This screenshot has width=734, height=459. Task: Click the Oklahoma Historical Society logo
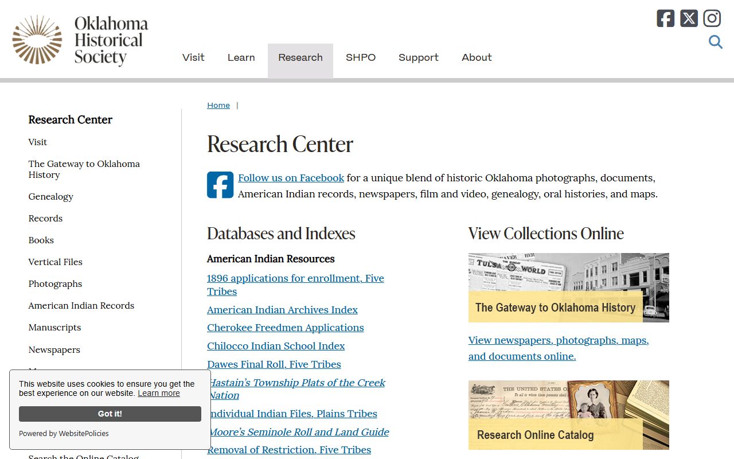coord(80,40)
